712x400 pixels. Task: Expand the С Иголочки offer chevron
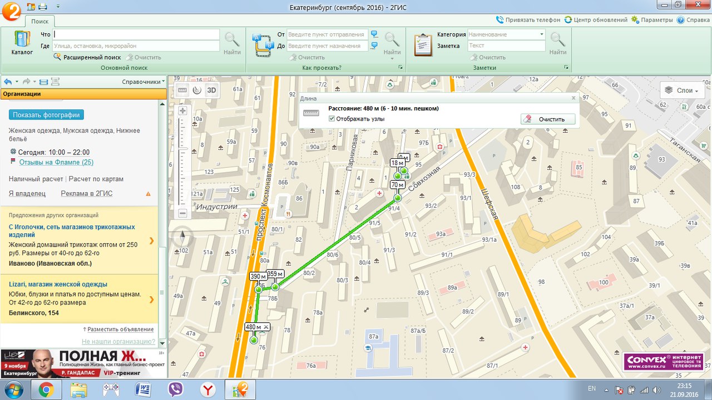(x=151, y=241)
